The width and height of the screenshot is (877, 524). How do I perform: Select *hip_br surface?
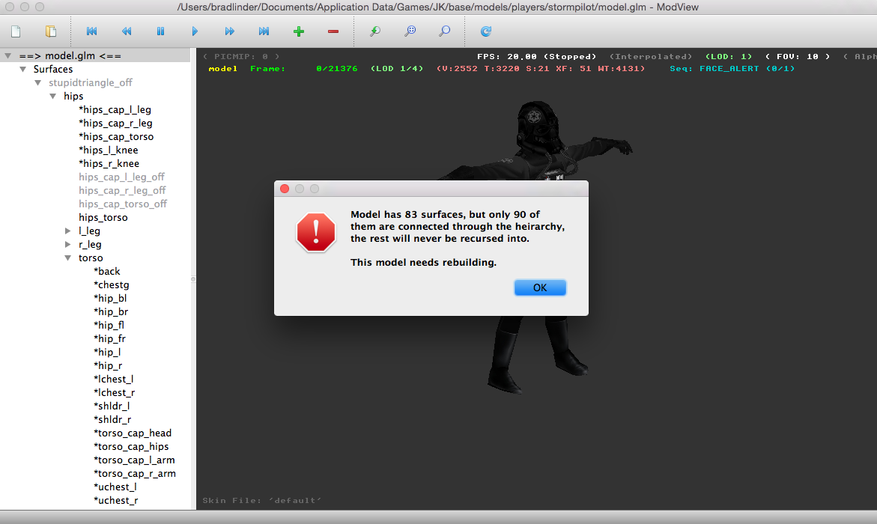click(111, 311)
